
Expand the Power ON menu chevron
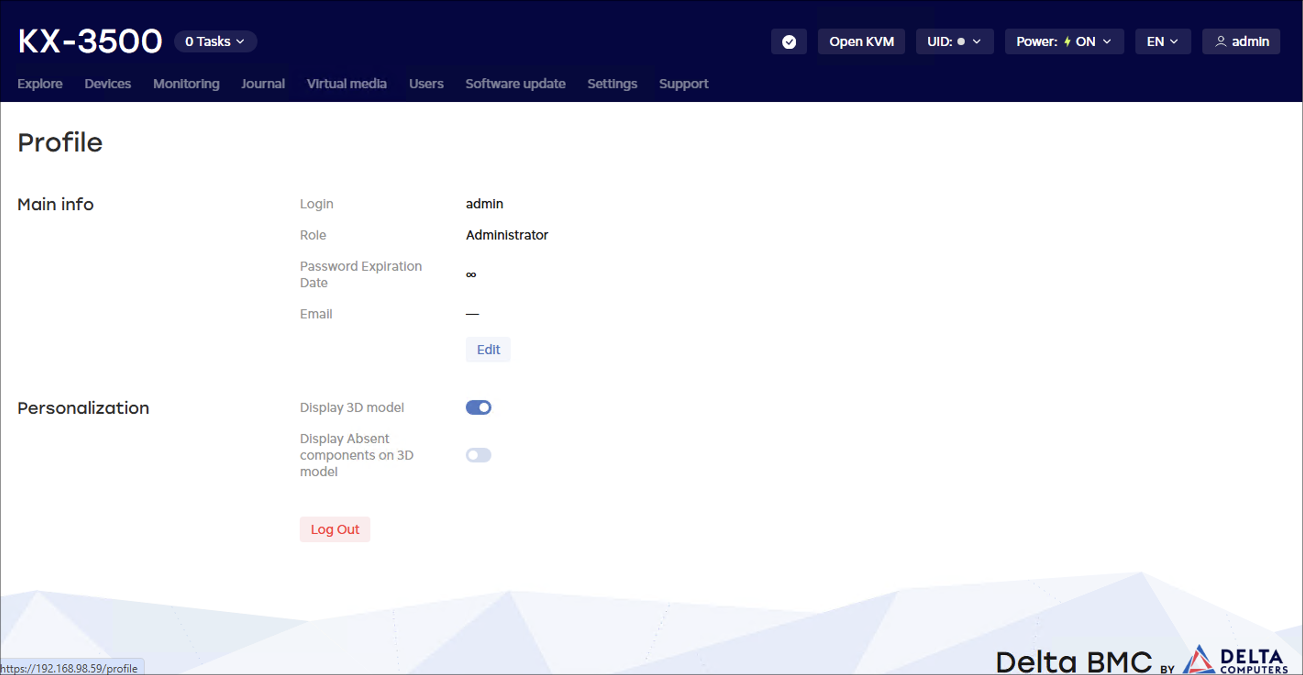point(1107,41)
